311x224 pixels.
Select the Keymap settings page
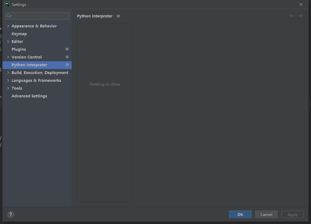click(19, 34)
